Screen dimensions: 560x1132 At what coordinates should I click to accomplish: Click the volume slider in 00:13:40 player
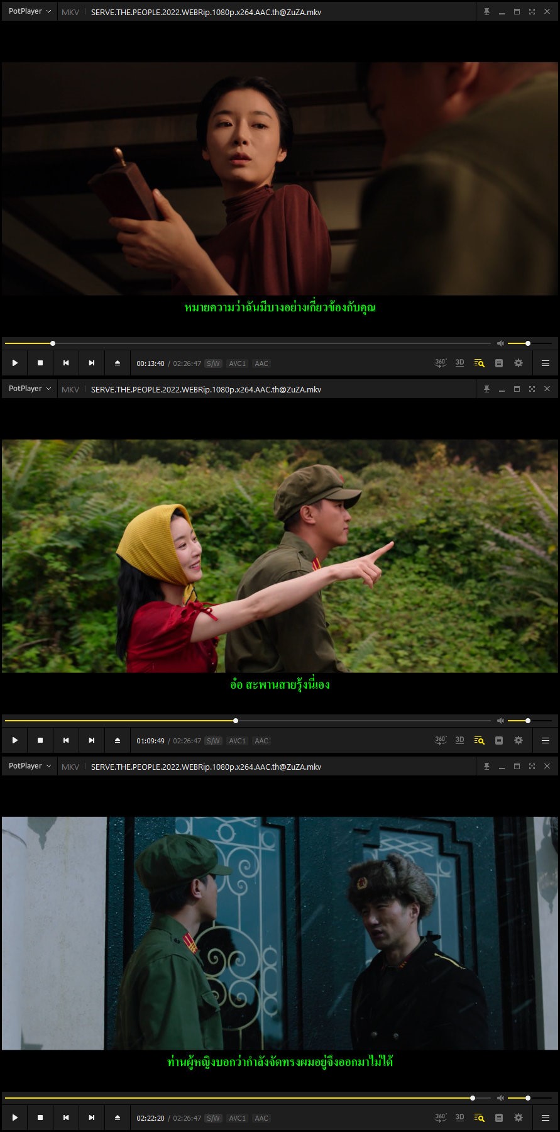[x=529, y=343]
